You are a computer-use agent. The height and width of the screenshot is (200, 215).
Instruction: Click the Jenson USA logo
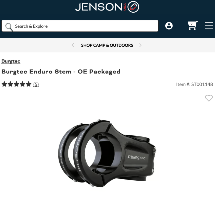(107, 7)
